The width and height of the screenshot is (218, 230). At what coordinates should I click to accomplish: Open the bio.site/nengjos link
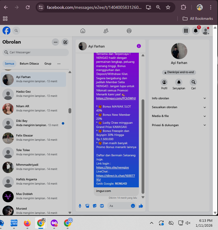pos(112,168)
